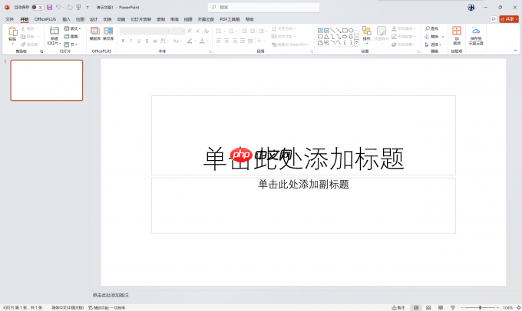The height and width of the screenshot is (311, 522).
Task: Click the font name combo box
Action: point(145,31)
